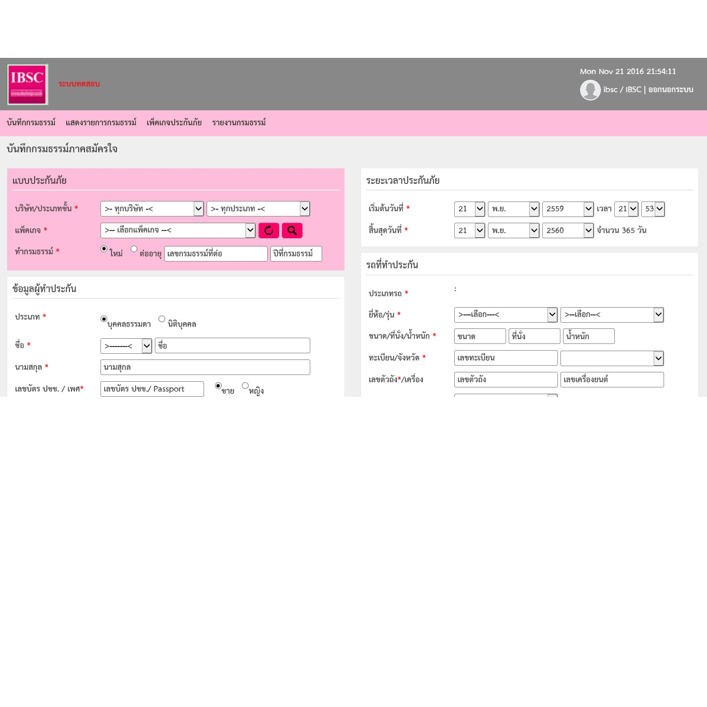Open the รายงานกรมธรรม์ menu
Image resolution: width=707 pixels, height=707 pixels.
(238, 123)
